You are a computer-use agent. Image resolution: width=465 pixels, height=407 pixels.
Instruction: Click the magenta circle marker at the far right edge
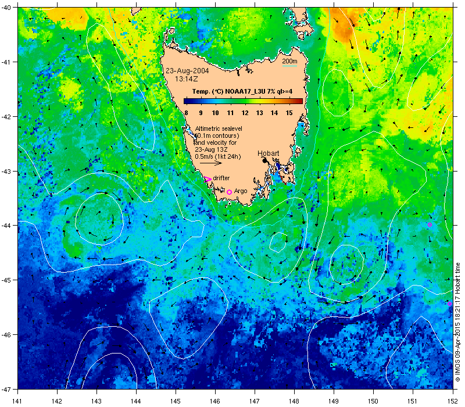coord(449,304)
